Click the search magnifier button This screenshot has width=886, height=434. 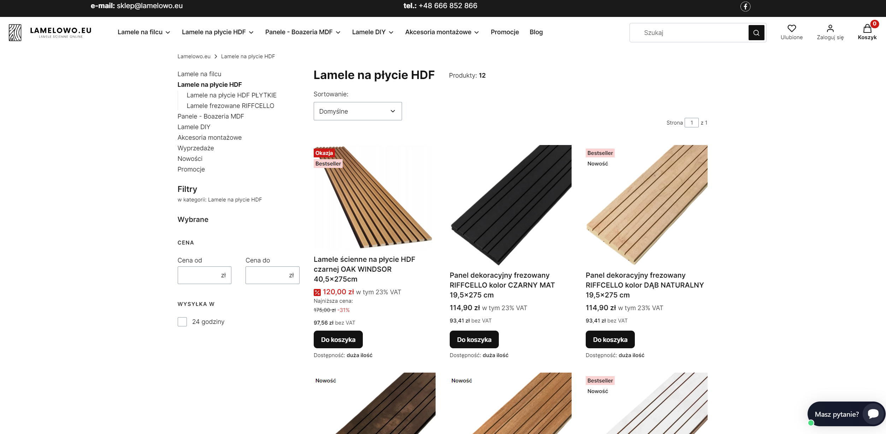[x=756, y=32]
